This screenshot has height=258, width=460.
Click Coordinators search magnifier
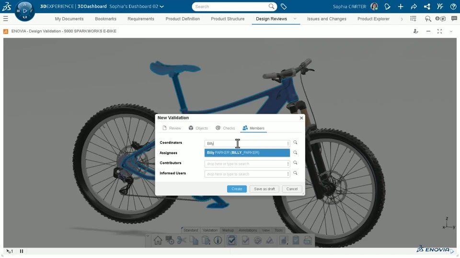point(295,142)
